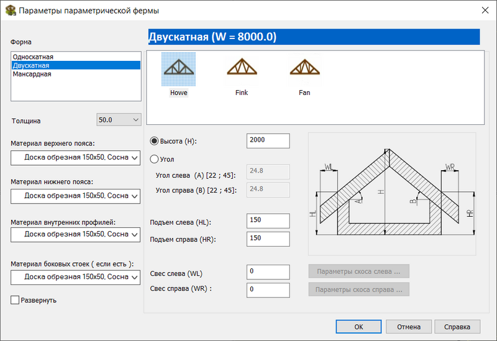The image size is (497, 341).
Task: Click the Угол справа (B) field
Action: pos(268,190)
